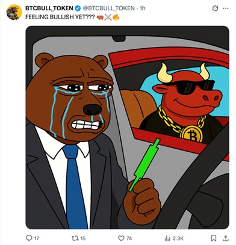Open the @BTCBULL_TOKEN handle link
Screen dimensions: 236x245
108,8
